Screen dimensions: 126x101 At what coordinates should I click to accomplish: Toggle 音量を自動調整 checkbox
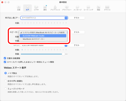[5, 58]
